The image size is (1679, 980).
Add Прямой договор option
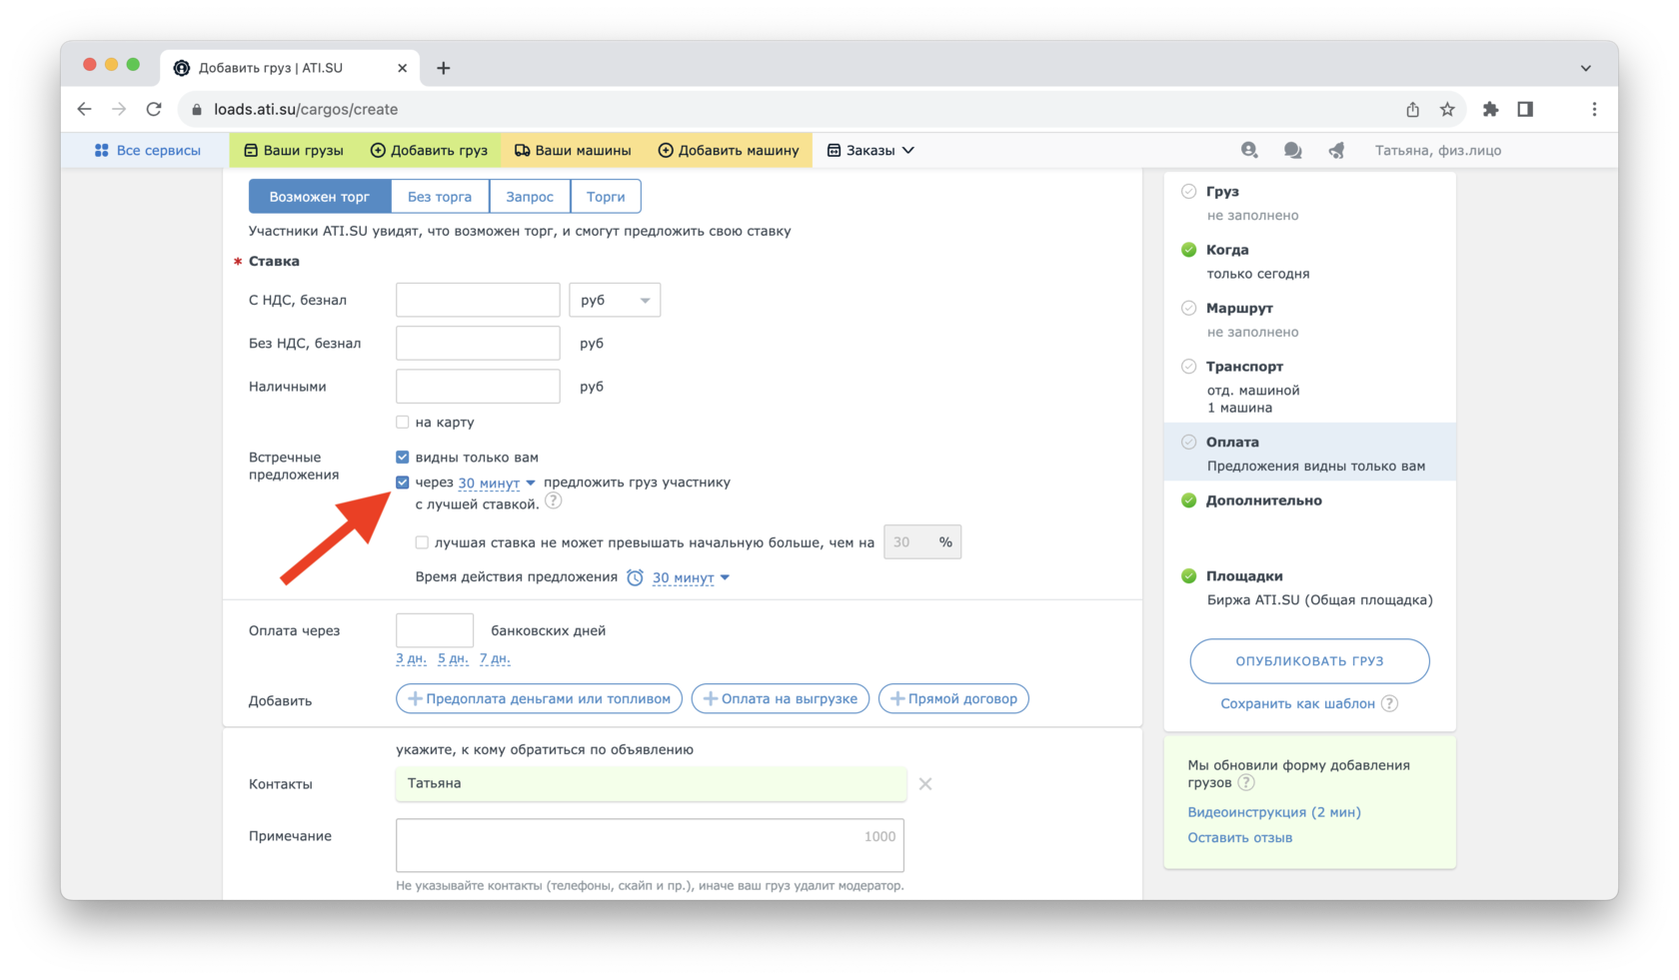[953, 698]
